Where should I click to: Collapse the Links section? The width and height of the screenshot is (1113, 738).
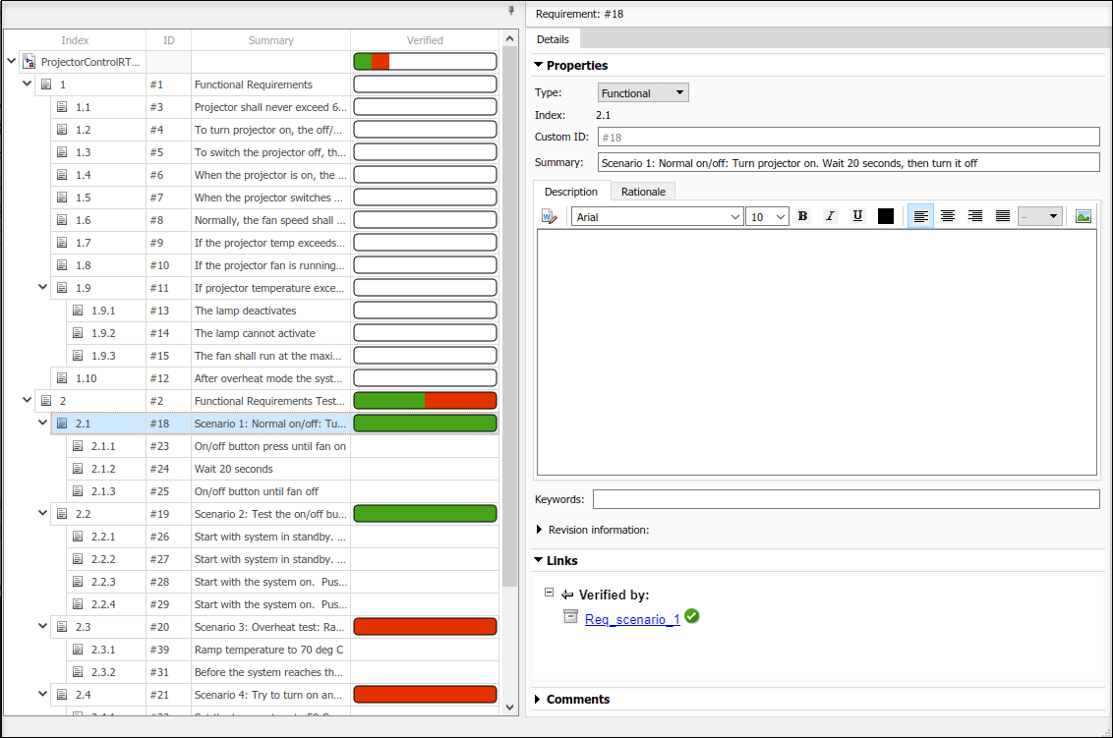click(538, 560)
